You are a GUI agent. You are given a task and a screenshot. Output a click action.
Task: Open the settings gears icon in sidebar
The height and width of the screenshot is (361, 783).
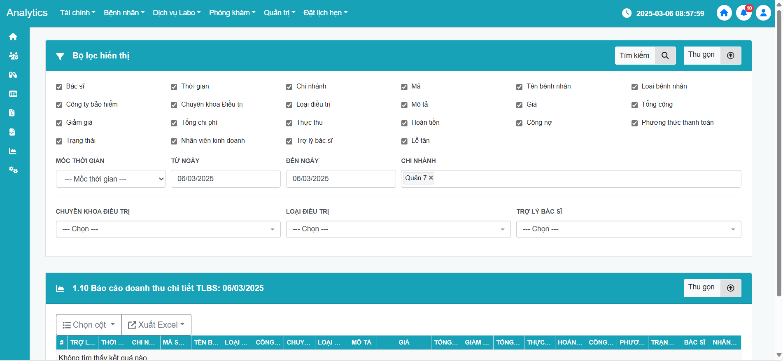[x=13, y=170]
